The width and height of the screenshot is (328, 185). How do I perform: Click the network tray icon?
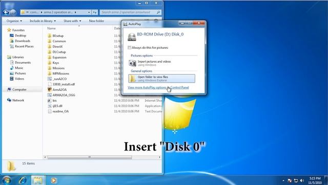296,180
